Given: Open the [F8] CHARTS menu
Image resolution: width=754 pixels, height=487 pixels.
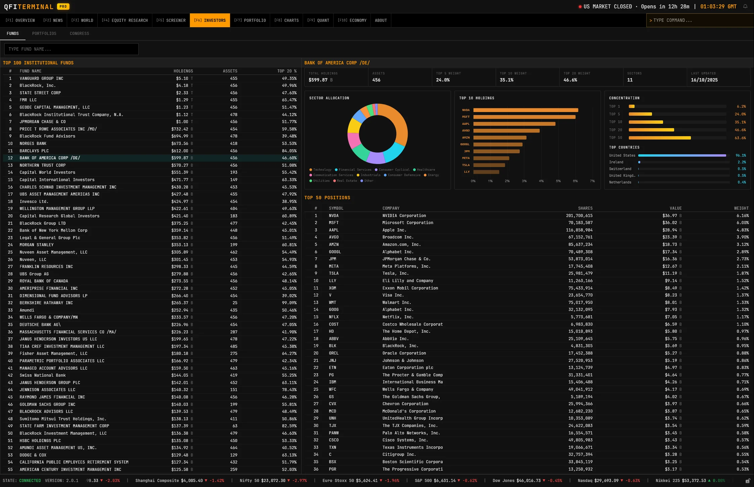Looking at the screenshot, I should (286, 20).
